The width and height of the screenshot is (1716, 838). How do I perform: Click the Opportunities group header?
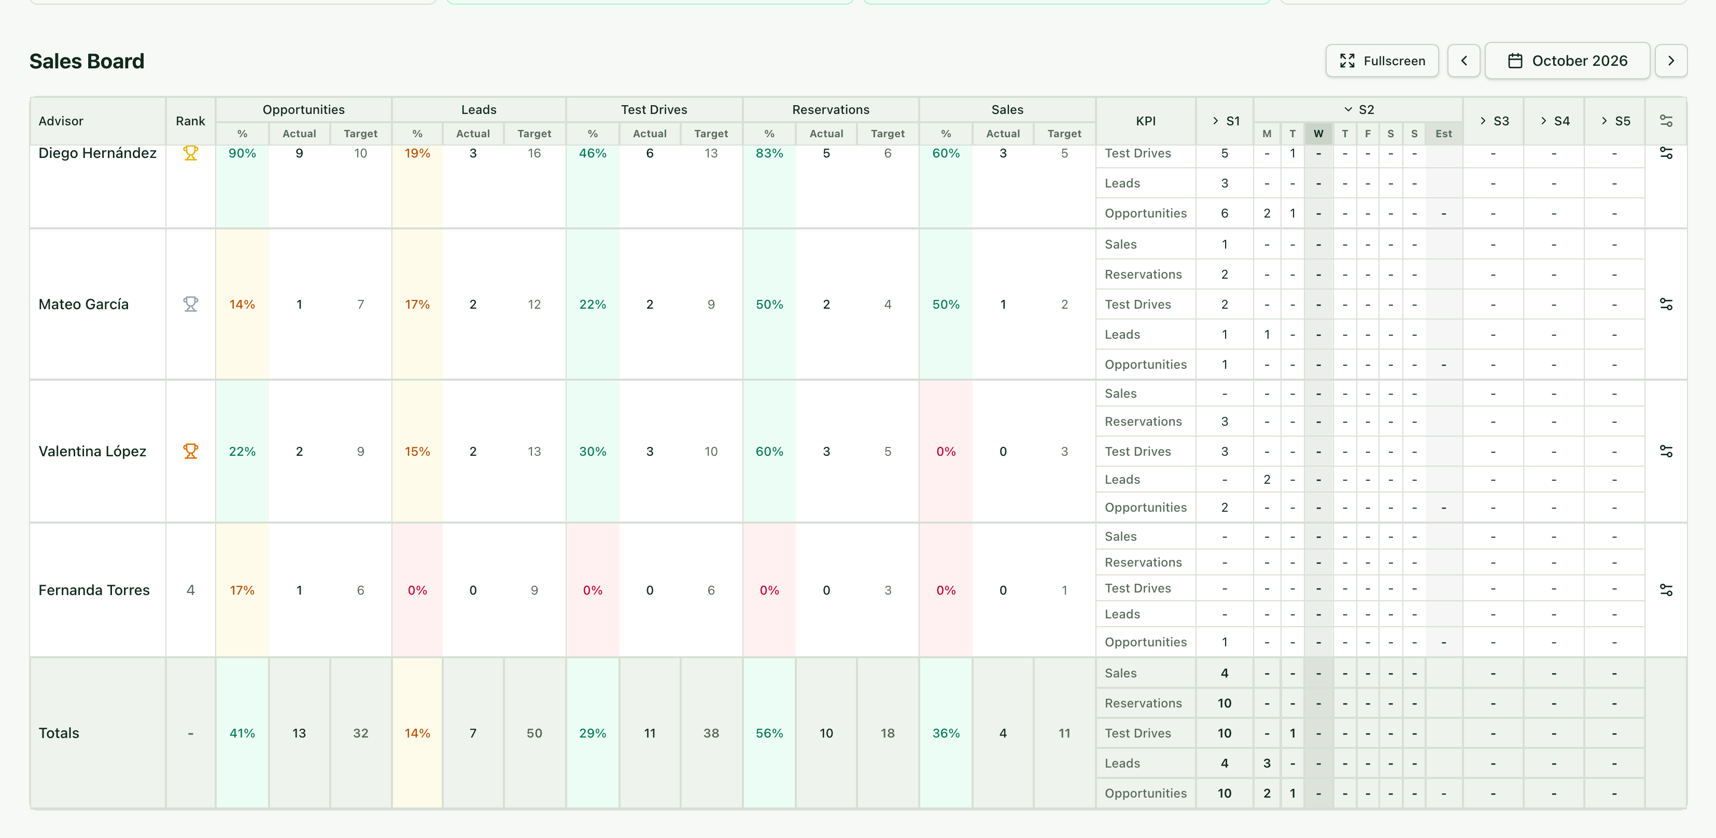(x=304, y=109)
